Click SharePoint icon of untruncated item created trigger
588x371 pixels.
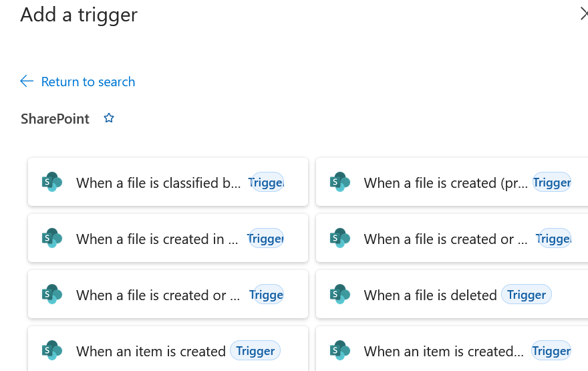(51, 351)
